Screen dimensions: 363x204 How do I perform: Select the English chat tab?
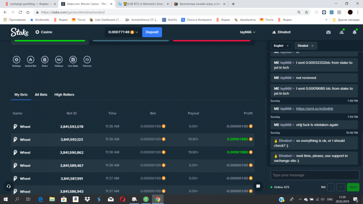click(279, 46)
